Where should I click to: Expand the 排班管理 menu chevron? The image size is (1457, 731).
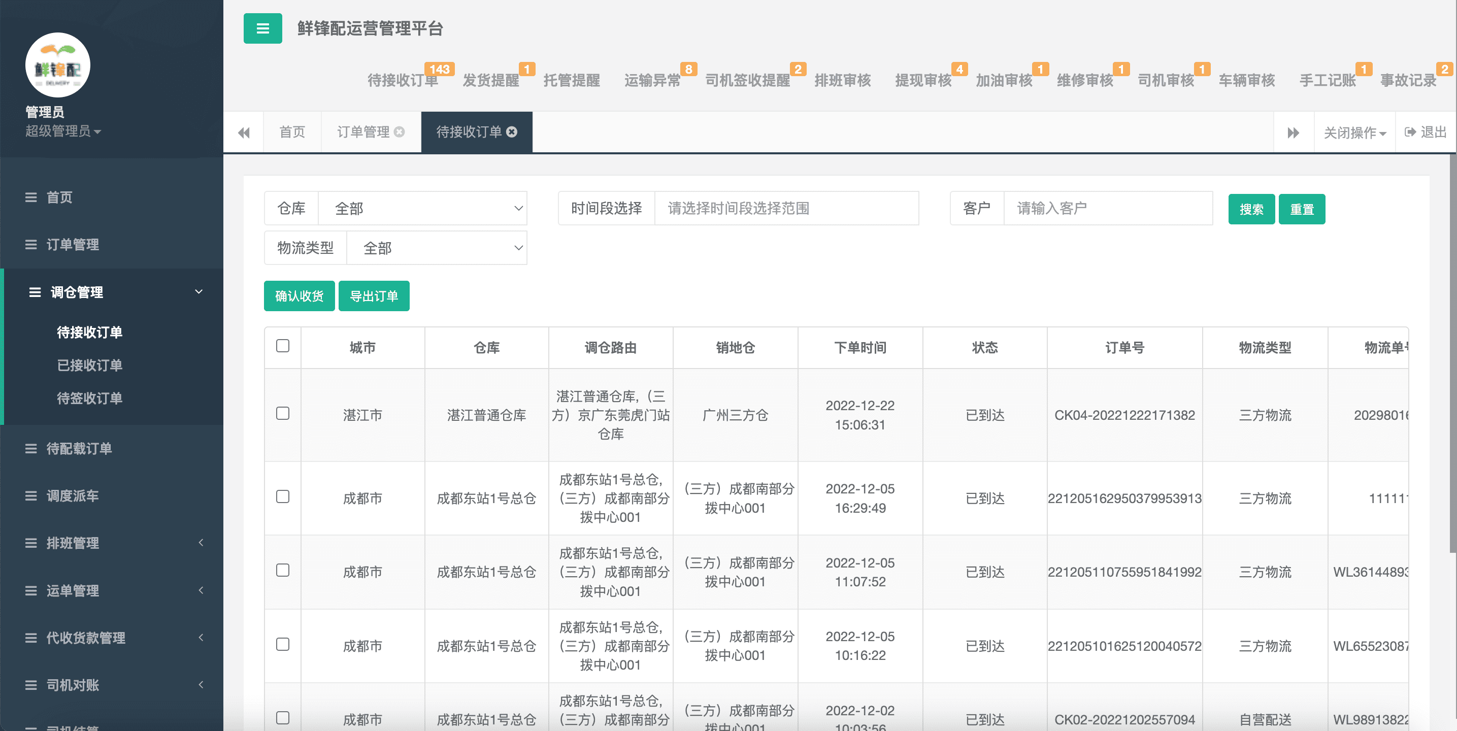pos(201,543)
